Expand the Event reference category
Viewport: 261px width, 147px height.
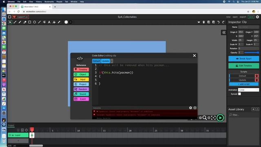(x=81, y=99)
